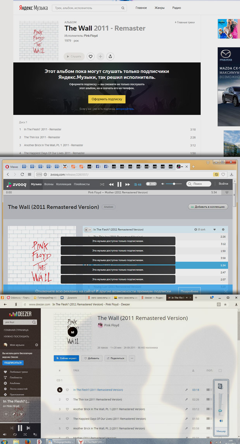This screenshot has width=240, height=444.
Task: Open Музыка tab in zvooq
Action: [x=36, y=184]
